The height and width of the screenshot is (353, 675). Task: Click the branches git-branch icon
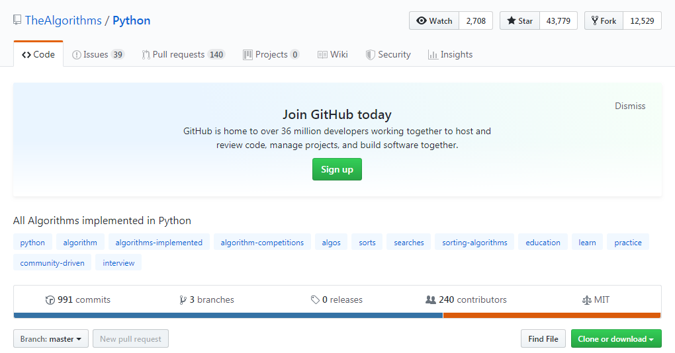tap(183, 300)
